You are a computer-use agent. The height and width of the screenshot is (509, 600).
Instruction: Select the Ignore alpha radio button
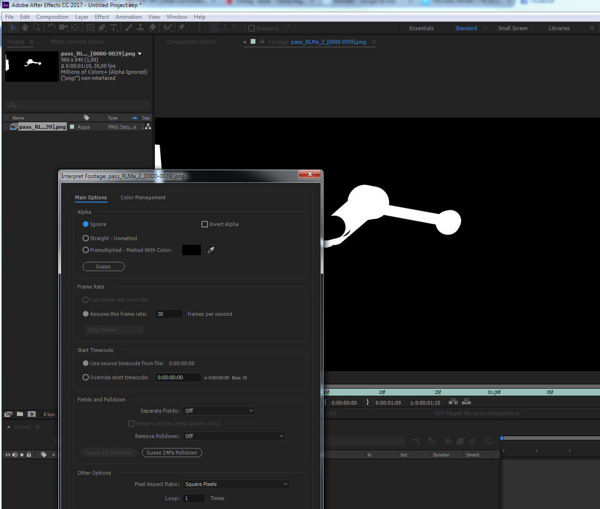point(85,224)
